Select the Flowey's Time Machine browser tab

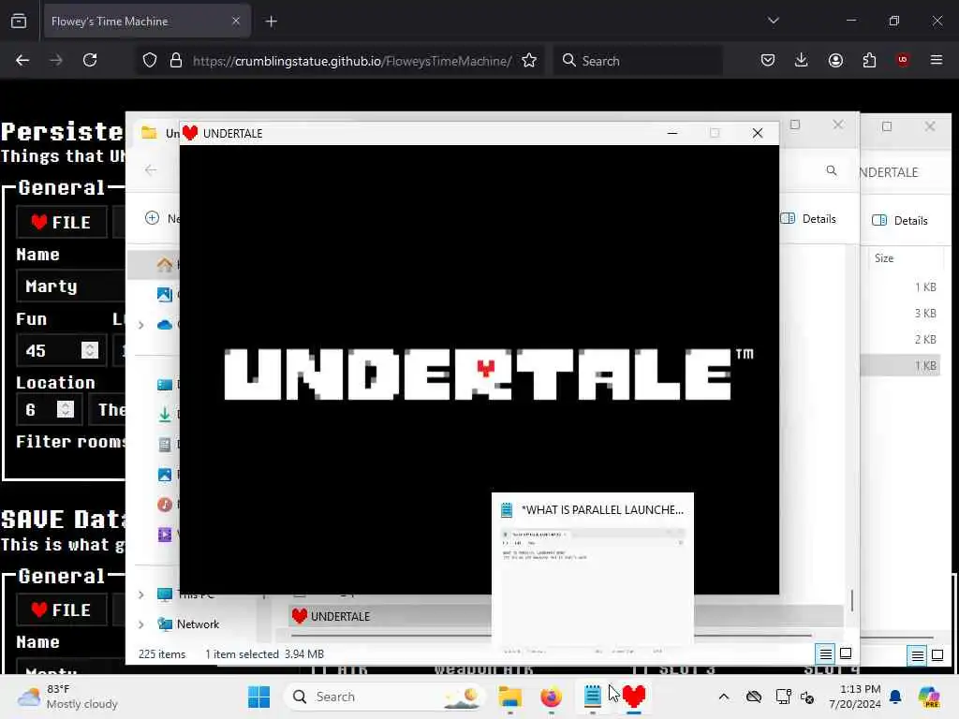147,22
